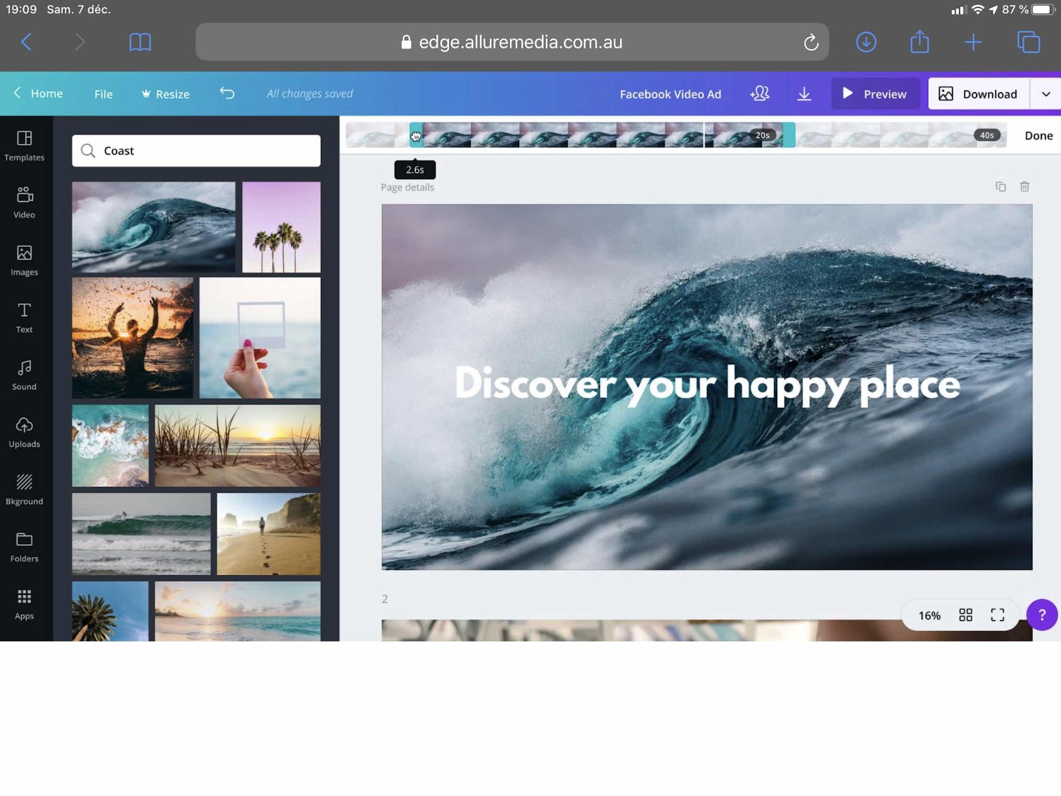
Task: Open the File menu
Action: pyautogui.click(x=103, y=94)
